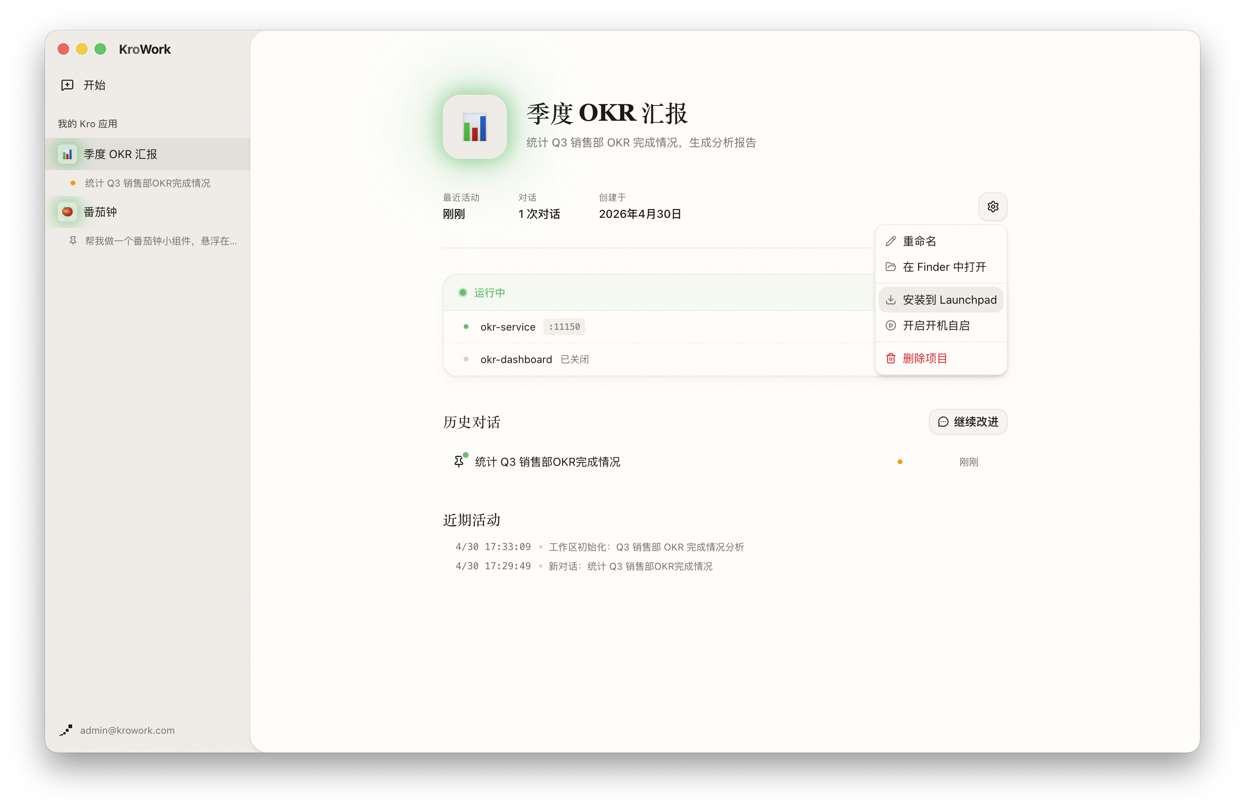The height and width of the screenshot is (812, 1245).
Task: Click the green dot beside okr-service
Action: (x=466, y=327)
